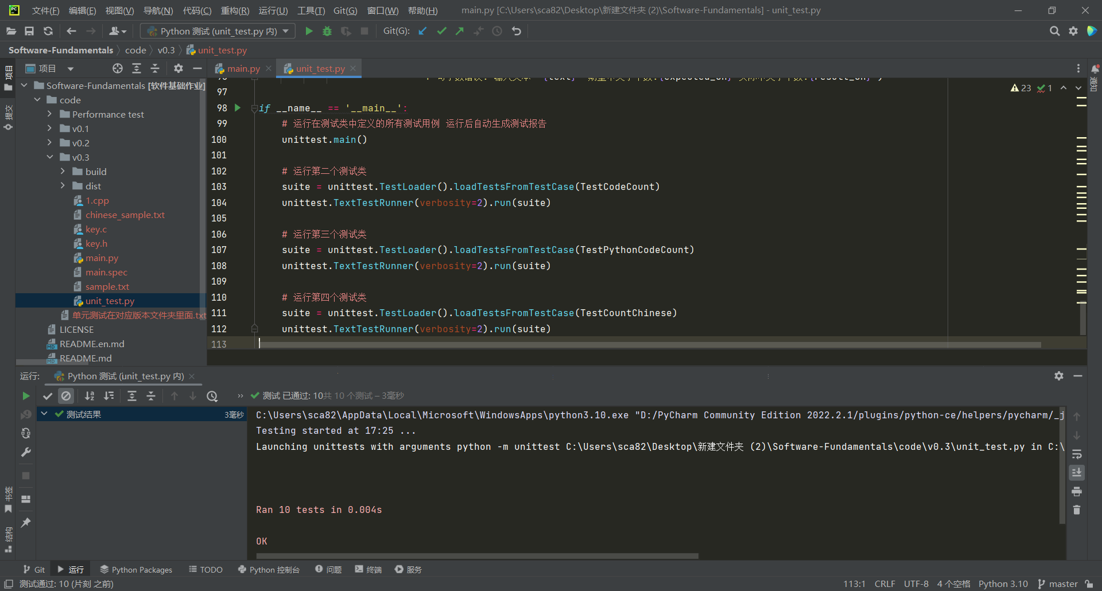Screen dimensions: 1102x591
Task: Open the 终端 terminal tool window
Action: [368, 569]
